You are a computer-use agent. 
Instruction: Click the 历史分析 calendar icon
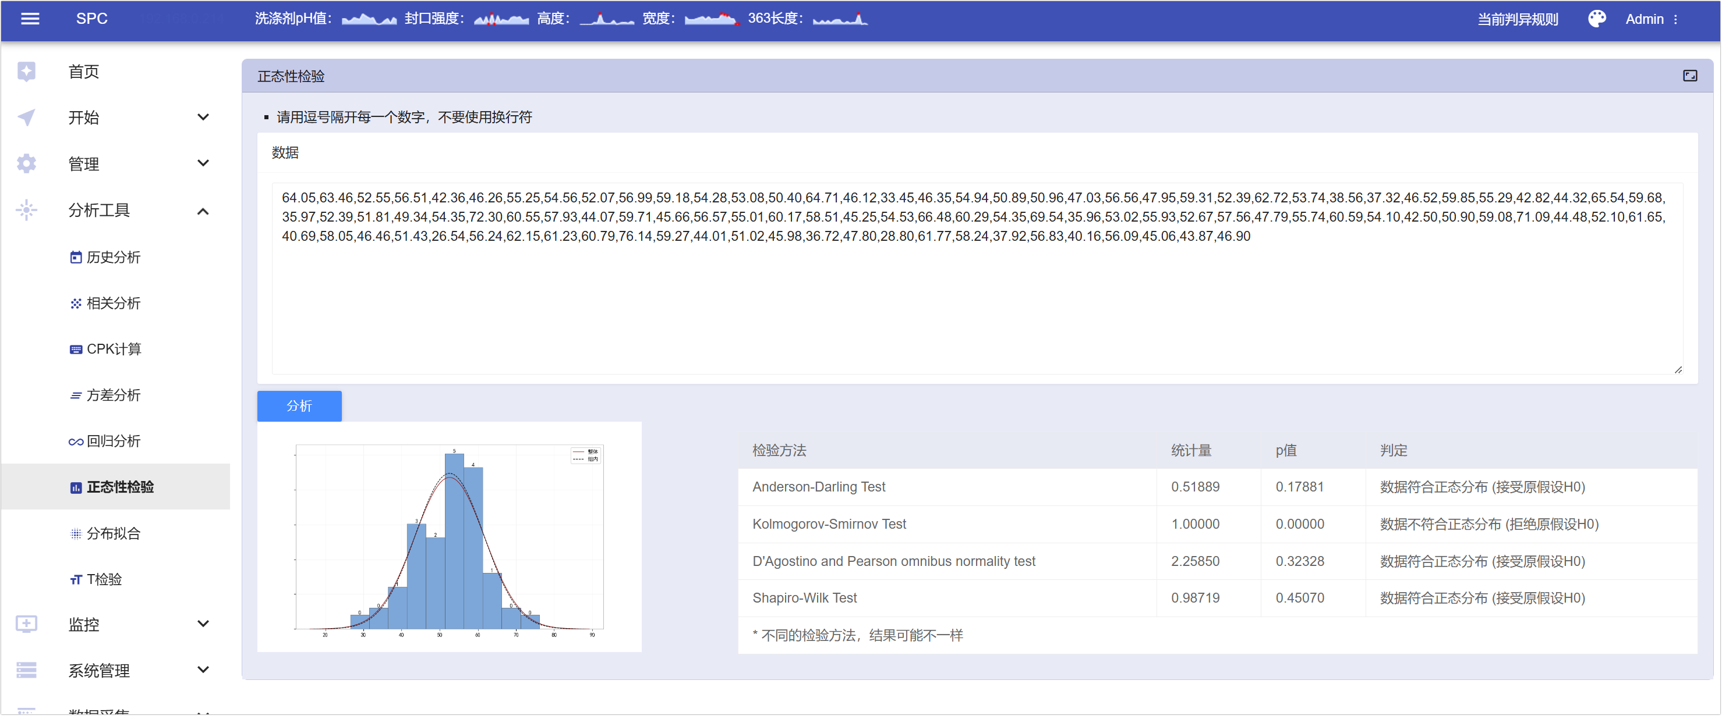(76, 257)
